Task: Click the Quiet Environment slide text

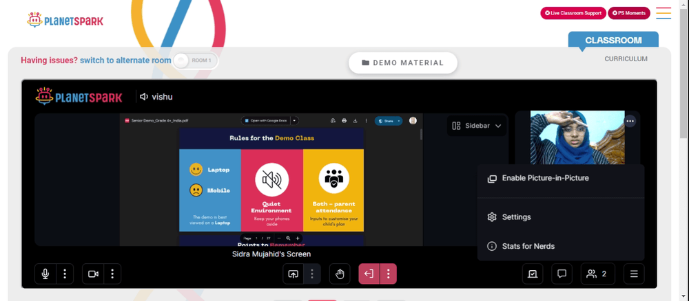Action: (271, 208)
